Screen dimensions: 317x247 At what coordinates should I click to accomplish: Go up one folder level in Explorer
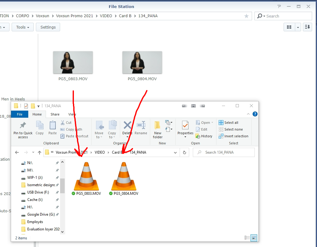pyautogui.click(x=39, y=152)
